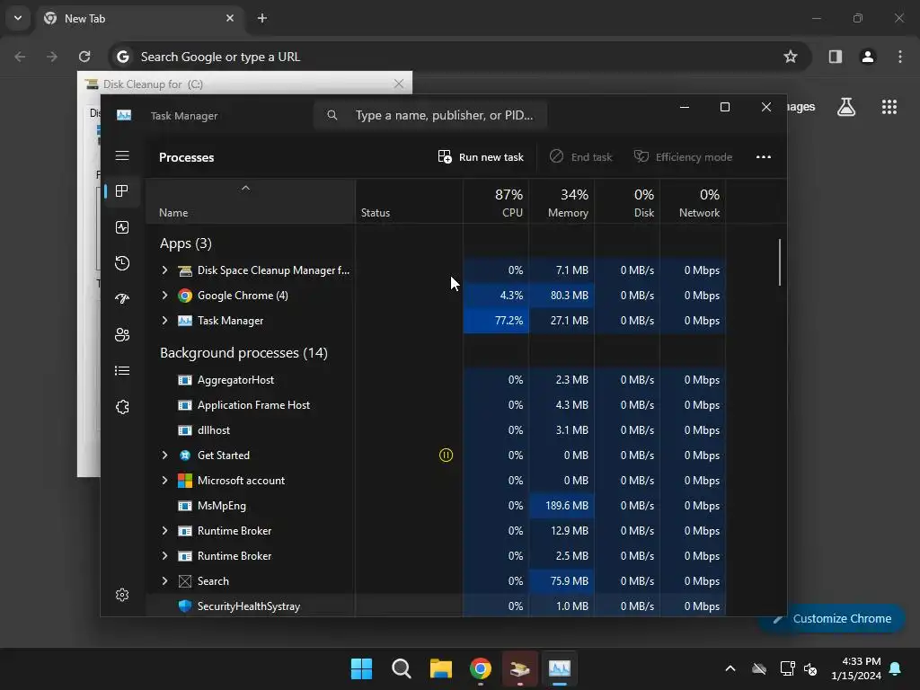The height and width of the screenshot is (690, 920).
Task: Select the AggregatorHost process row
Action: (x=436, y=380)
